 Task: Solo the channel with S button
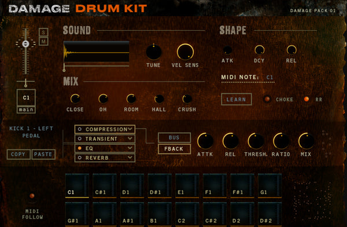[x=43, y=32]
